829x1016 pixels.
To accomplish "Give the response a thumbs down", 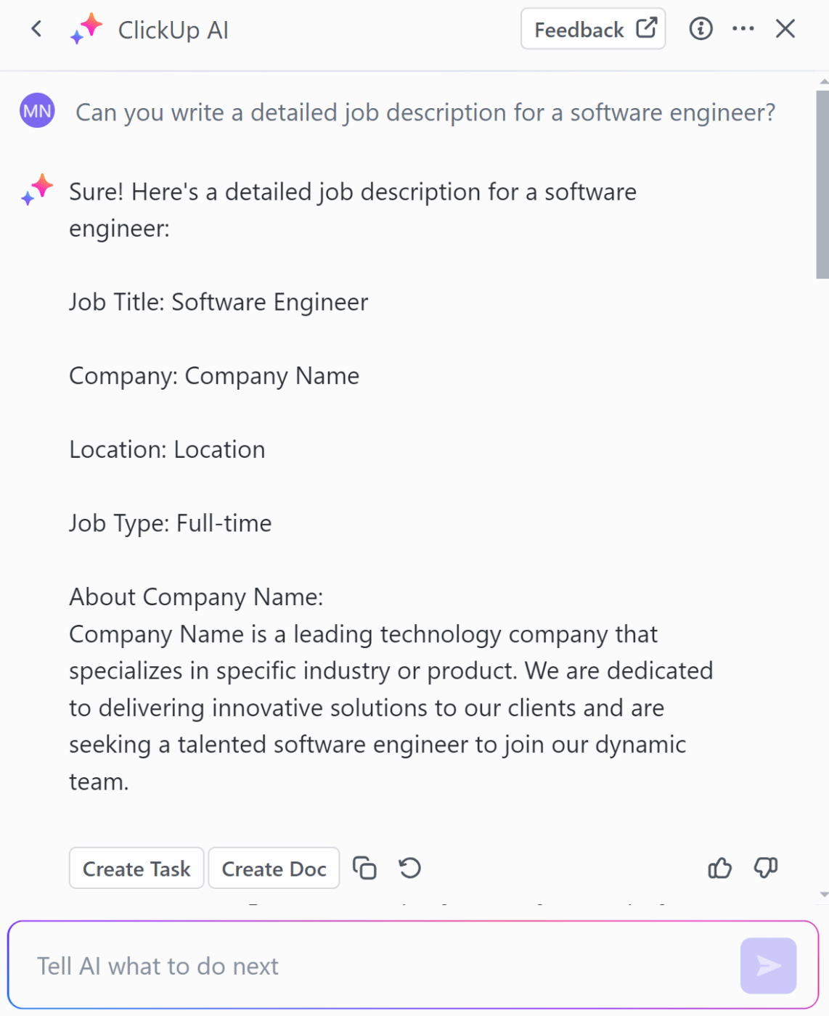I will coord(766,868).
